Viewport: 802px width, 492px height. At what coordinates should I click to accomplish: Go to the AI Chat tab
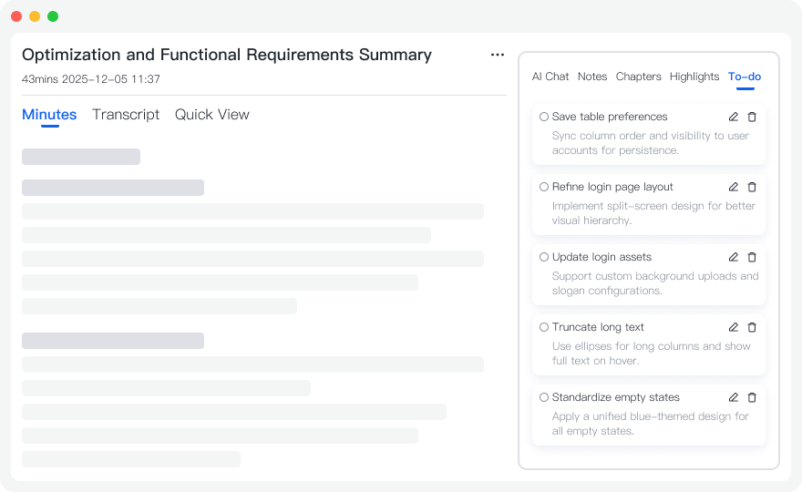tap(550, 77)
